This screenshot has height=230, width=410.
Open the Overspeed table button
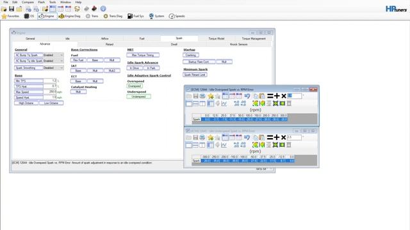click(x=135, y=86)
